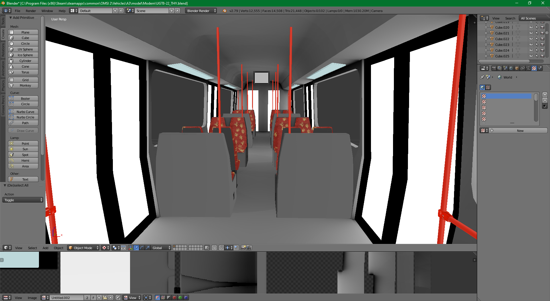Open the Select menu in 3D viewport header
The width and height of the screenshot is (550, 301).
pyautogui.click(x=32, y=248)
